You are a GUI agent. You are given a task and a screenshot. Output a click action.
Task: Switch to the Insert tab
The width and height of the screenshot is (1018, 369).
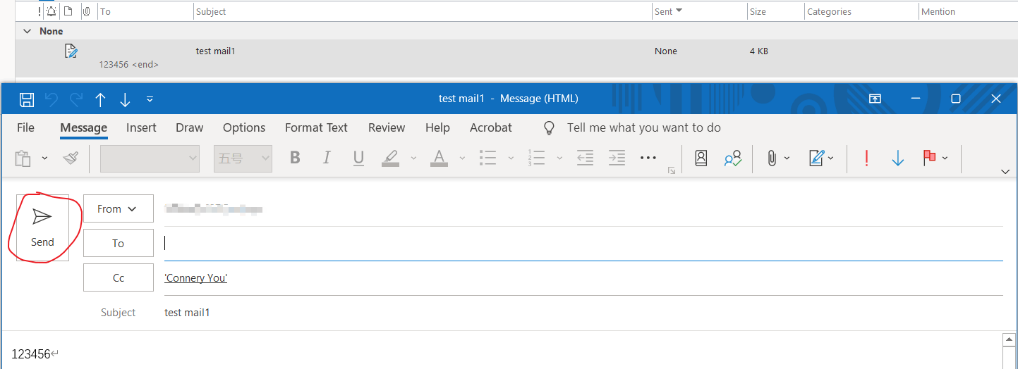[x=141, y=127]
